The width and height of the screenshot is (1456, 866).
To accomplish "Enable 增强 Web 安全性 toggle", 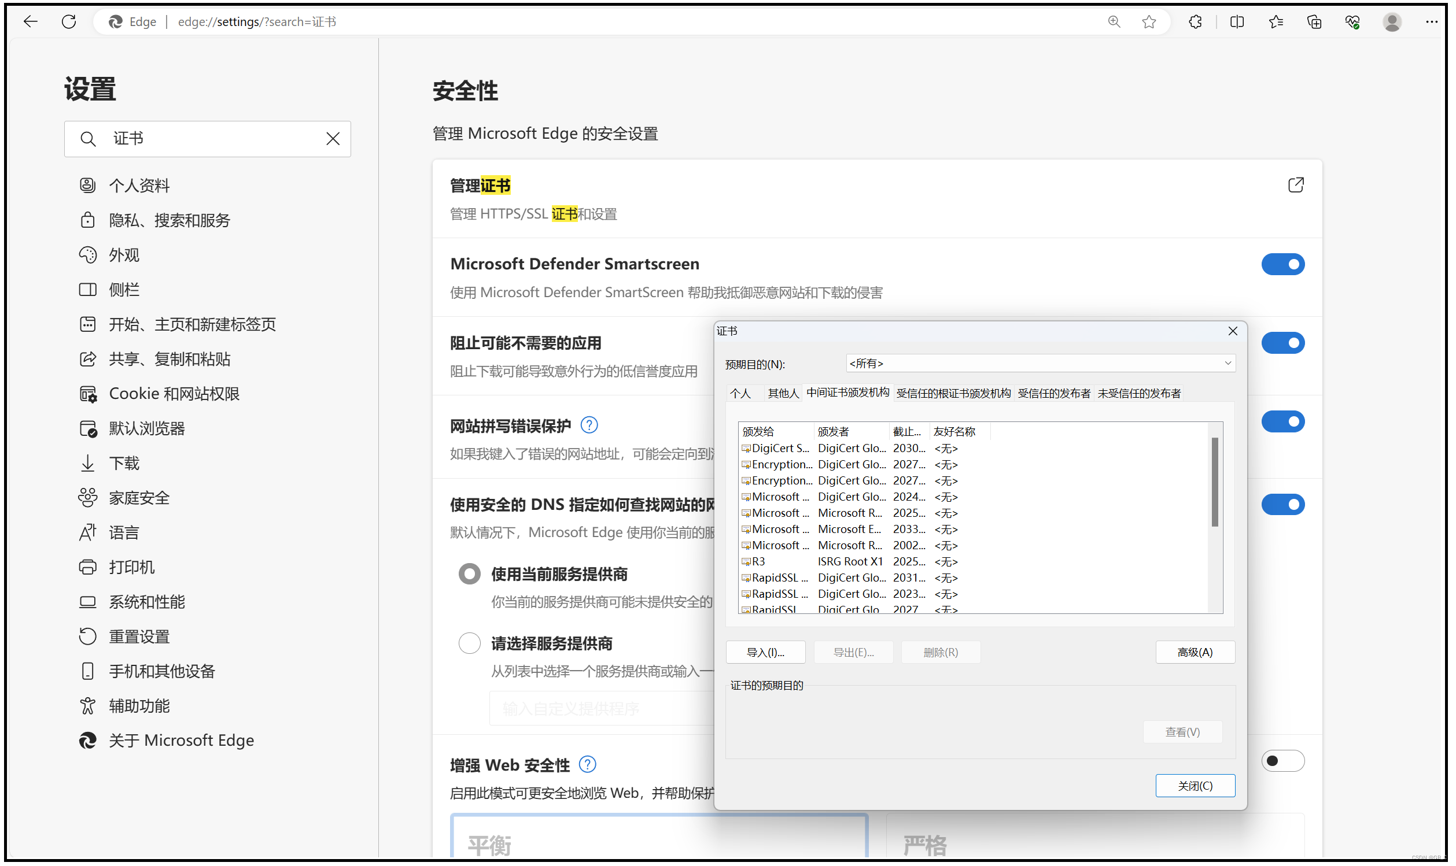I will coord(1282,761).
